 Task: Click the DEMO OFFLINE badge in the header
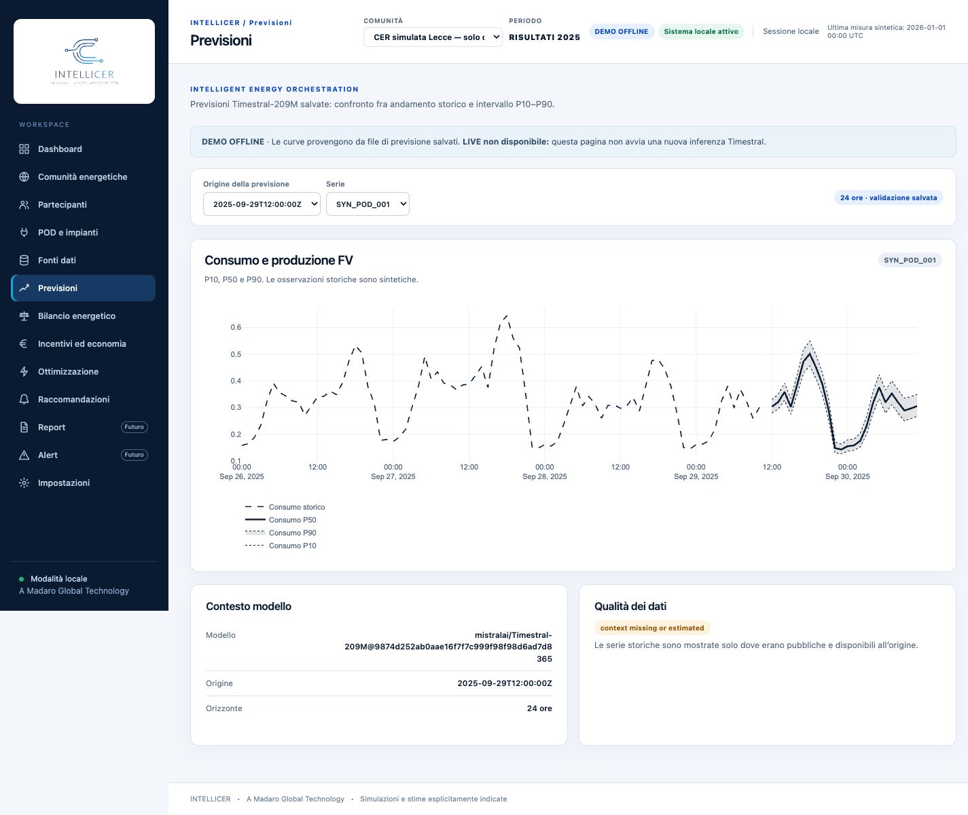622,32
